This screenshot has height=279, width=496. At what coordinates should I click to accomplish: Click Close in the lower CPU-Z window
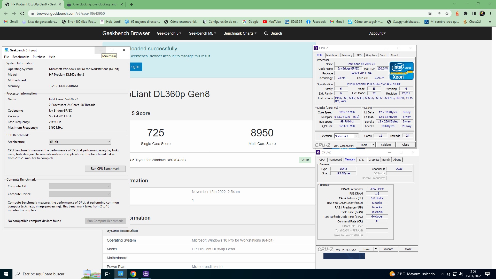pyautogui.click(x=408, y=249)
